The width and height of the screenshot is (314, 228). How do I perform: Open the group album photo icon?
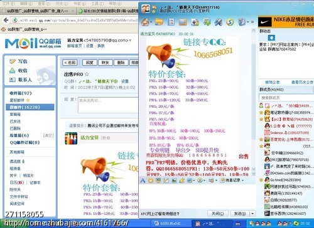point(183,22)
